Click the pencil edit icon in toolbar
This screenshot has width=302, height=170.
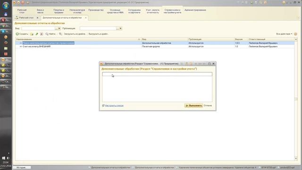click(37, 34)
